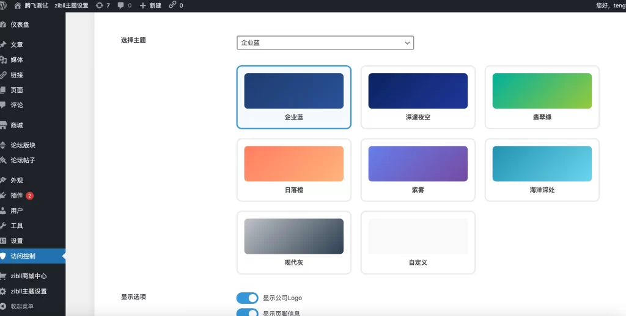626x316 pixels.
Task: Click the plus icon for 新建
Action: [143, 5]
